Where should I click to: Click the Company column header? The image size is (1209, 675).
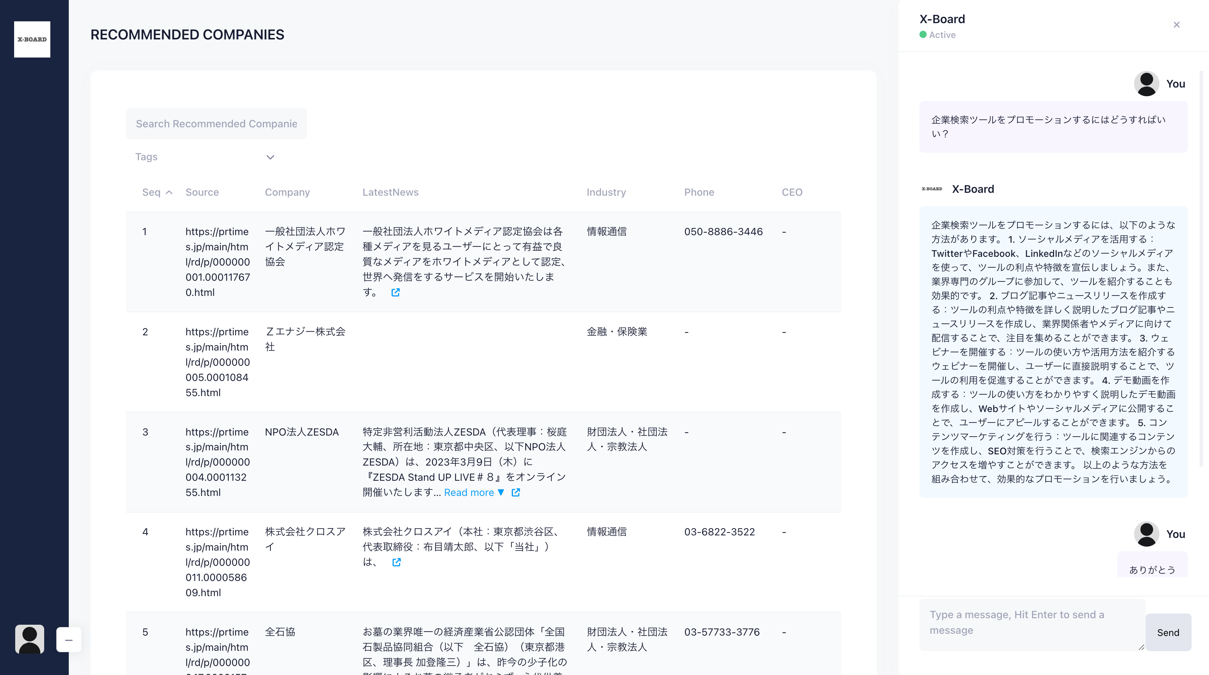tap(287, 192)
